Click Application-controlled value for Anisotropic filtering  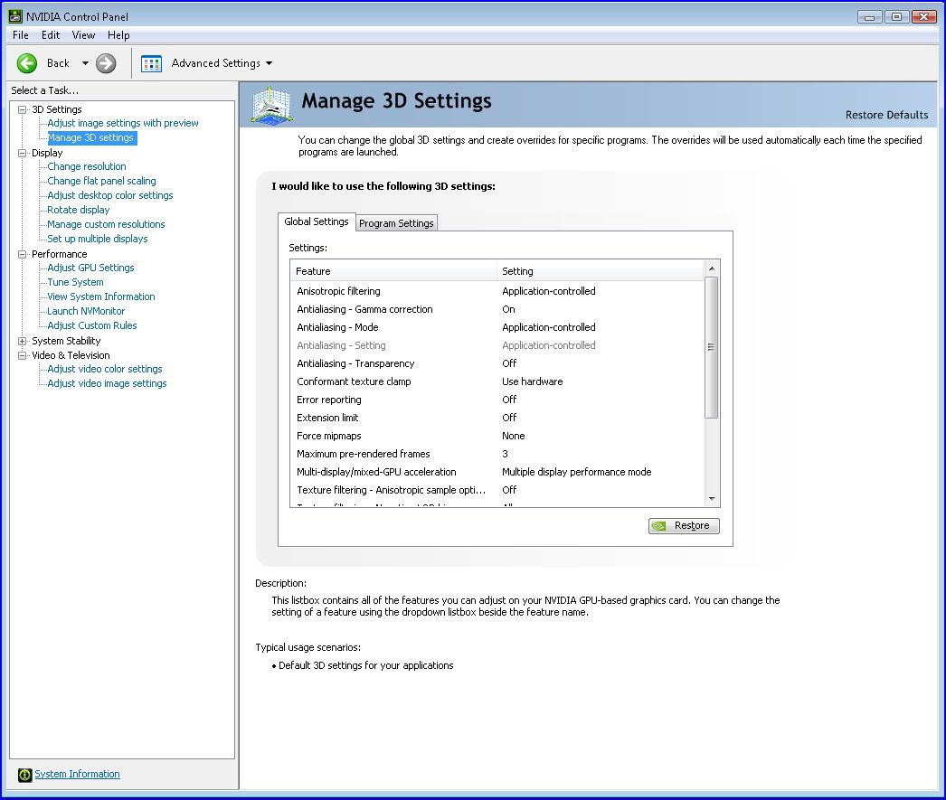pyautogui.click(x=548, y=291)
